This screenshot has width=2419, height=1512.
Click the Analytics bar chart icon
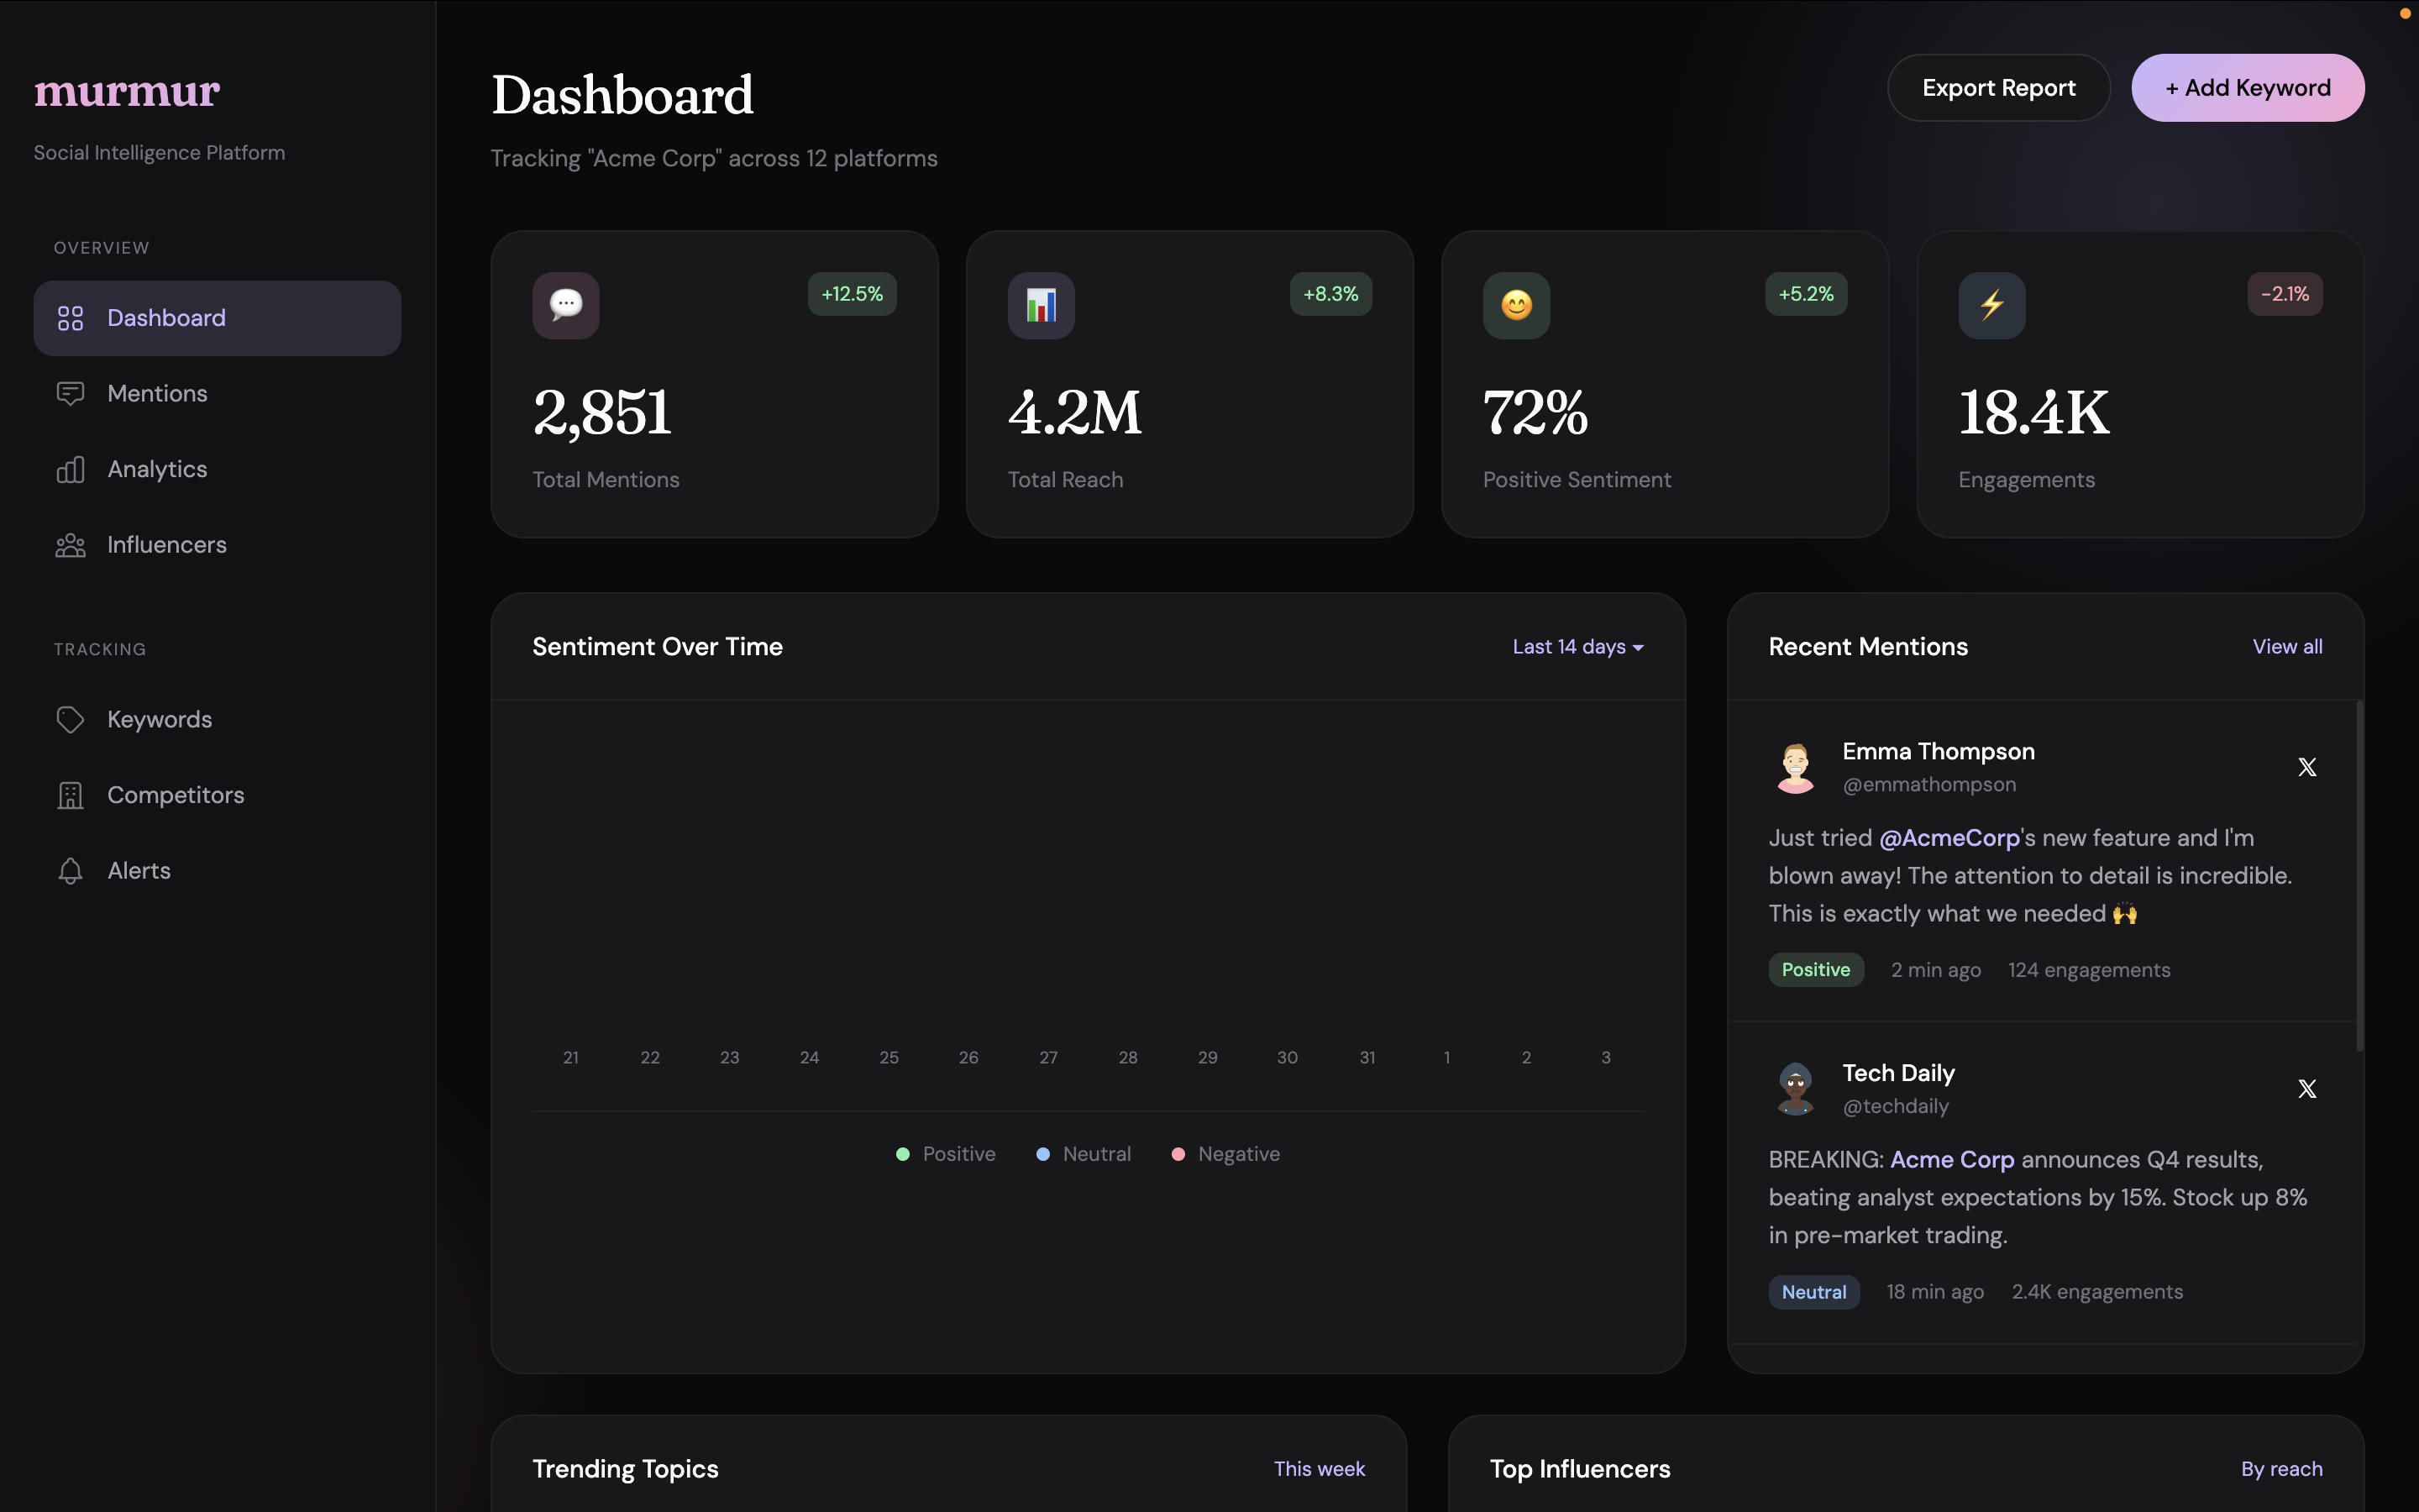pos(70,469)
